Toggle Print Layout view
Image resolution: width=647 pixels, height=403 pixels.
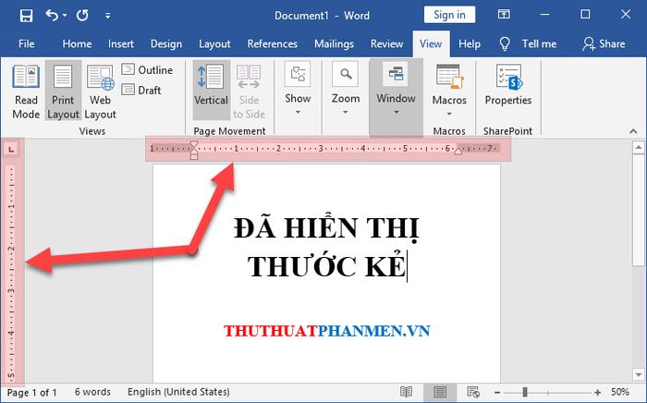coord(64,92)
